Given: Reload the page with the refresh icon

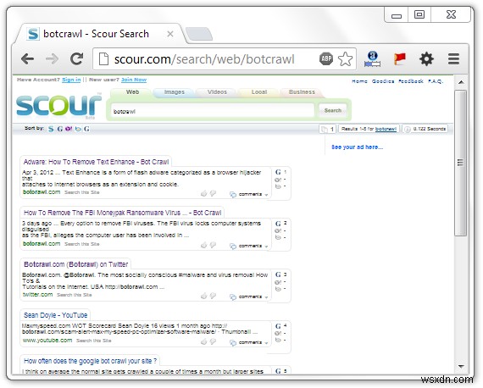Looking at the screenshot, I should pos(77,58).
